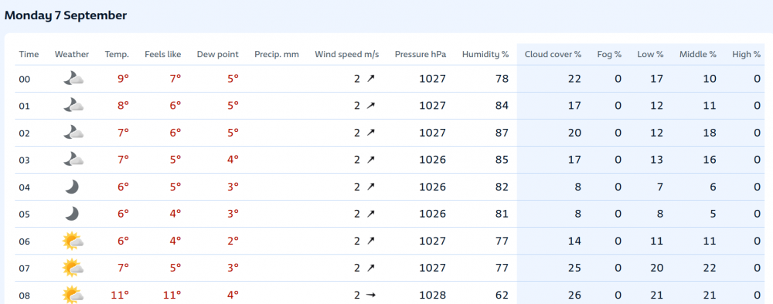Click the time label 08
The width and height of the screenshot is (773, 304).
click(x=25, y=296)
